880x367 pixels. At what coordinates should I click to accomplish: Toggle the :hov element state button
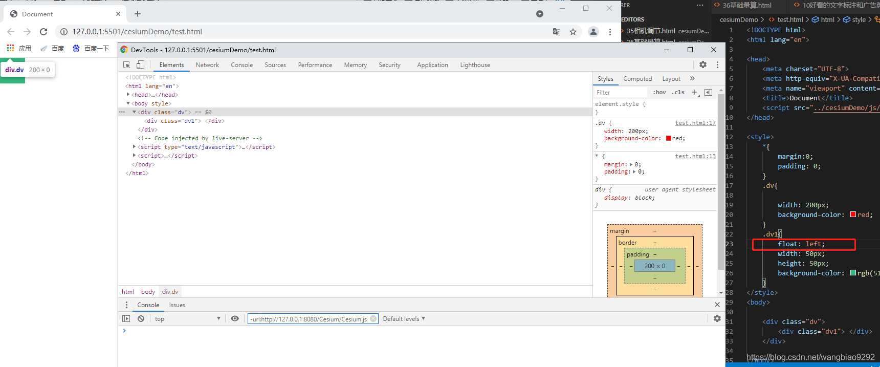pos(659,93)
